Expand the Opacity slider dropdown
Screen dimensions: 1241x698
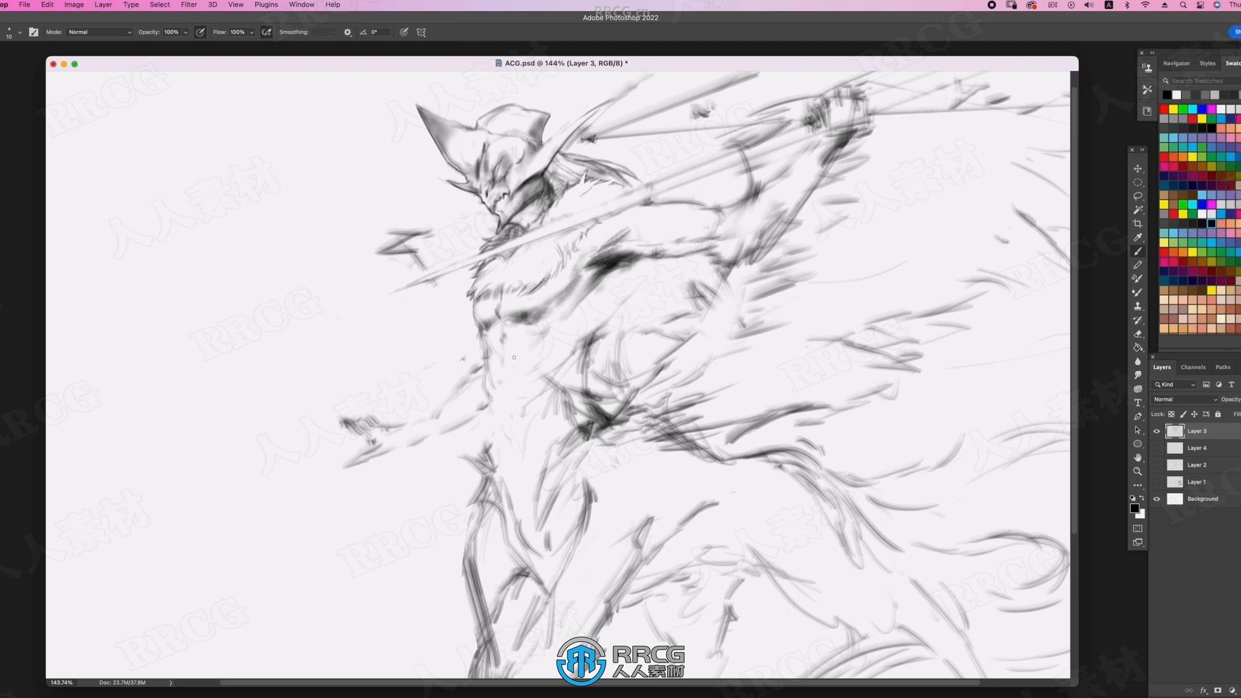186,32
